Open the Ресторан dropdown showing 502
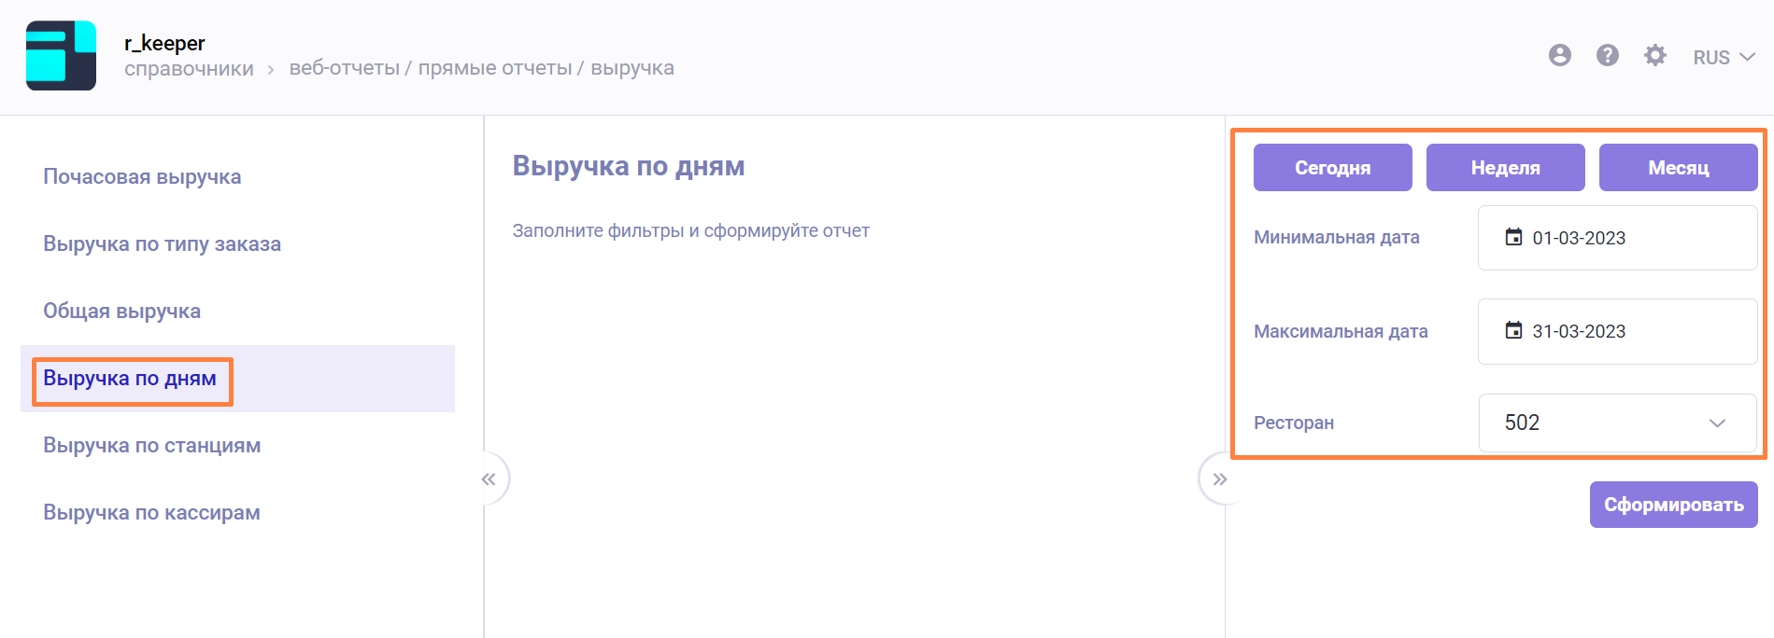1774x638 pixels. click(x=1617, y=423)
